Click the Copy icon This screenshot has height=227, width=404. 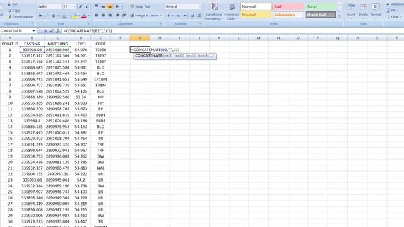[x=9, y=11]
